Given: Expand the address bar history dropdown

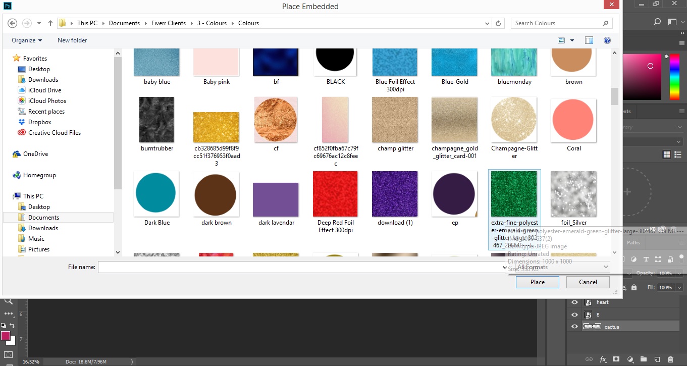Looking at the screenshot, I should [x=487, y=23].
